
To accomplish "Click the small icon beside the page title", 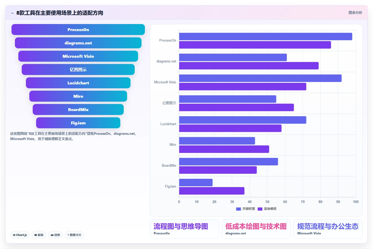I will (x=12, y=13).
